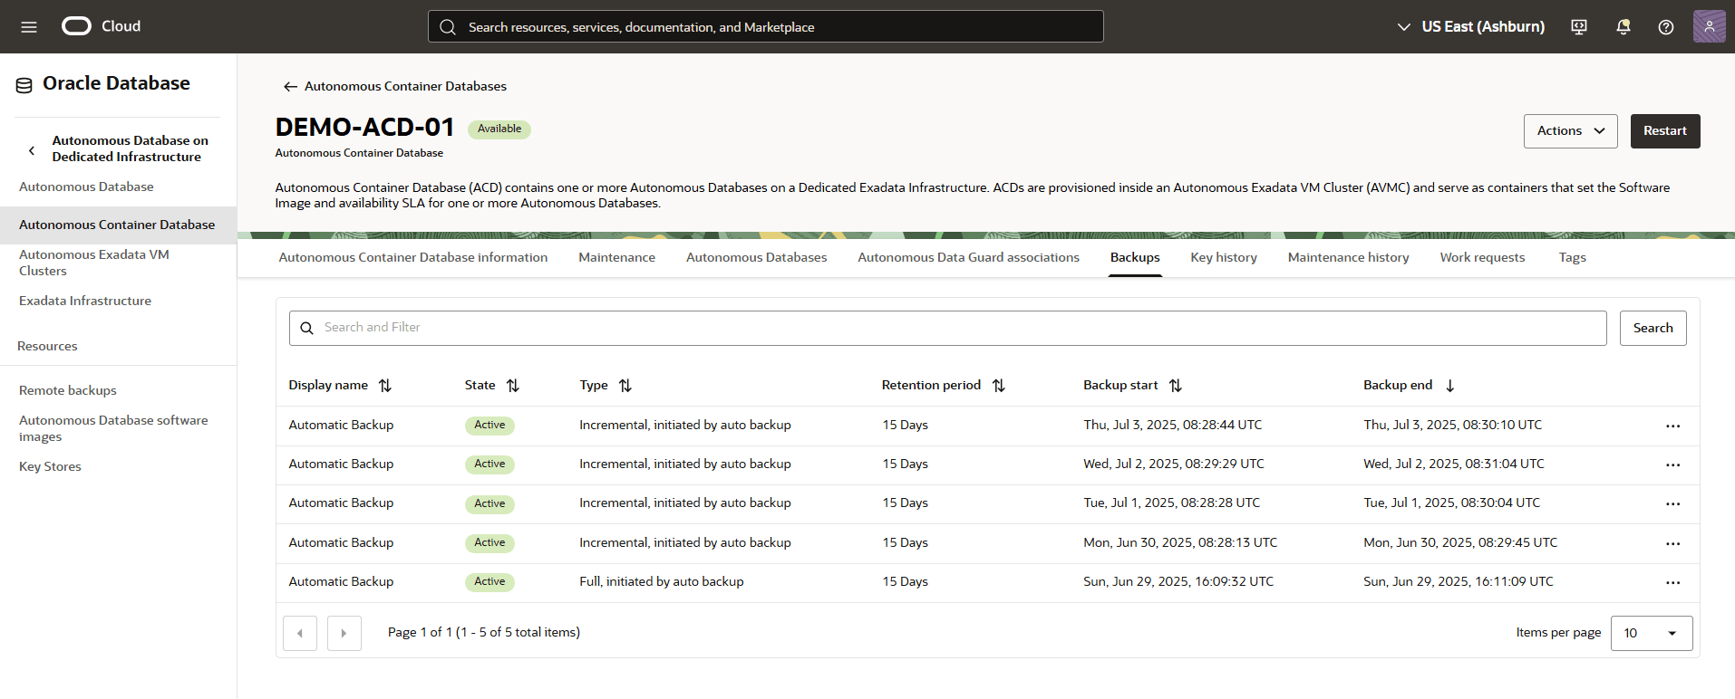The height and width of the screenshot is (699, 1735).
Task: Select Autonomous Container Database in sidebar
Action: click(x=117, y=225)
